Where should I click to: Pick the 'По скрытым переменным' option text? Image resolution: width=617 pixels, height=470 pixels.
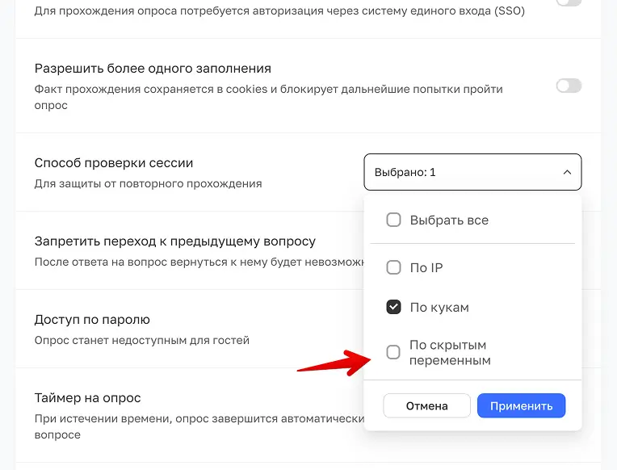450,353
